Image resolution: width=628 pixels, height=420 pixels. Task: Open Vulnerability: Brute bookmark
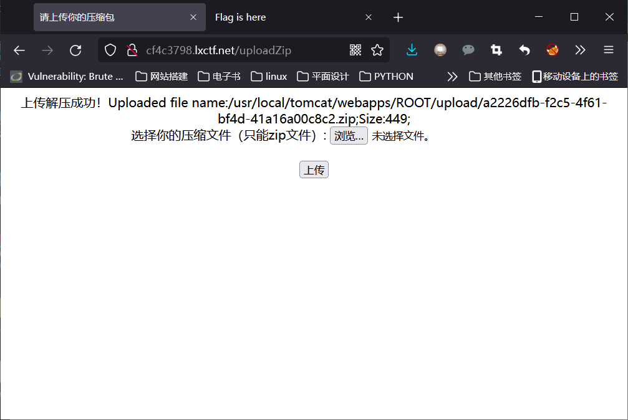tap(67, 77)
